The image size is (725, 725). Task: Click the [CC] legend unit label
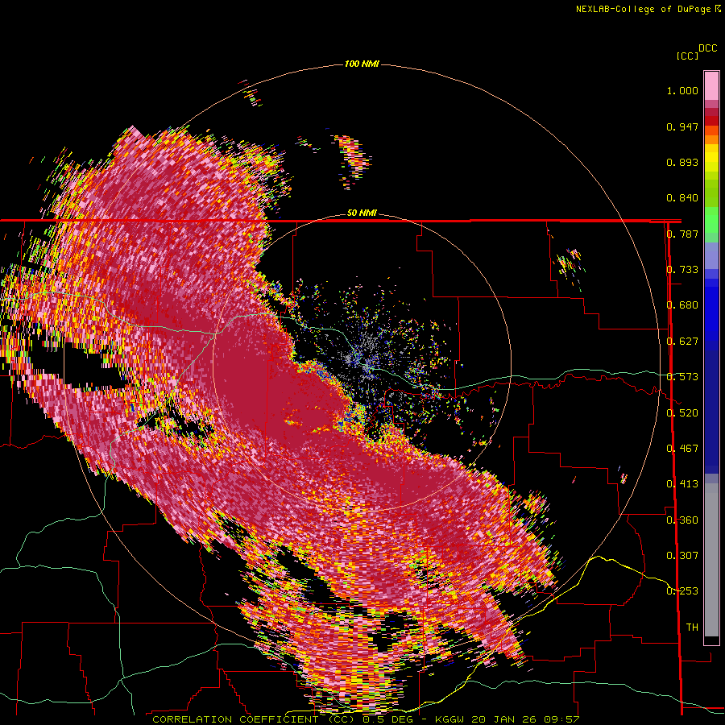(687, 56)
